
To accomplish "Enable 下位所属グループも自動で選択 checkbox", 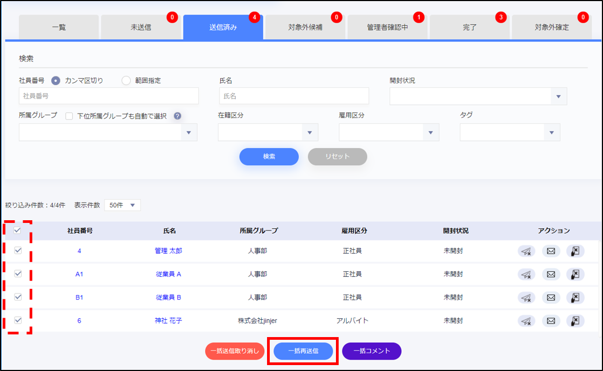I will [69, 116].
